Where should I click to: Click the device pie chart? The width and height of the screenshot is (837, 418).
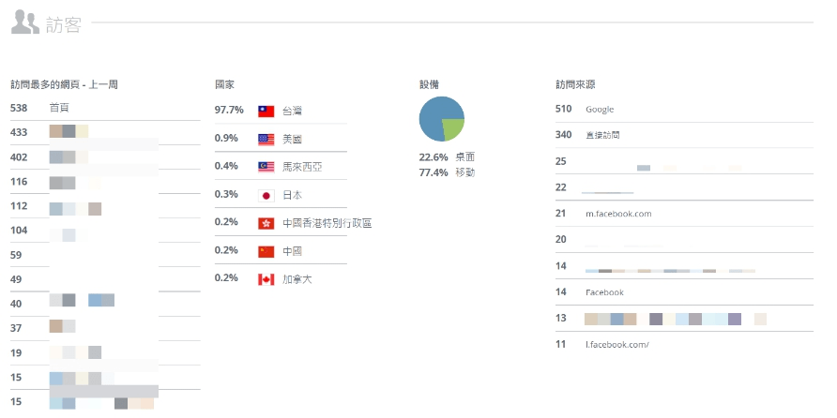(x=441, y=119)
